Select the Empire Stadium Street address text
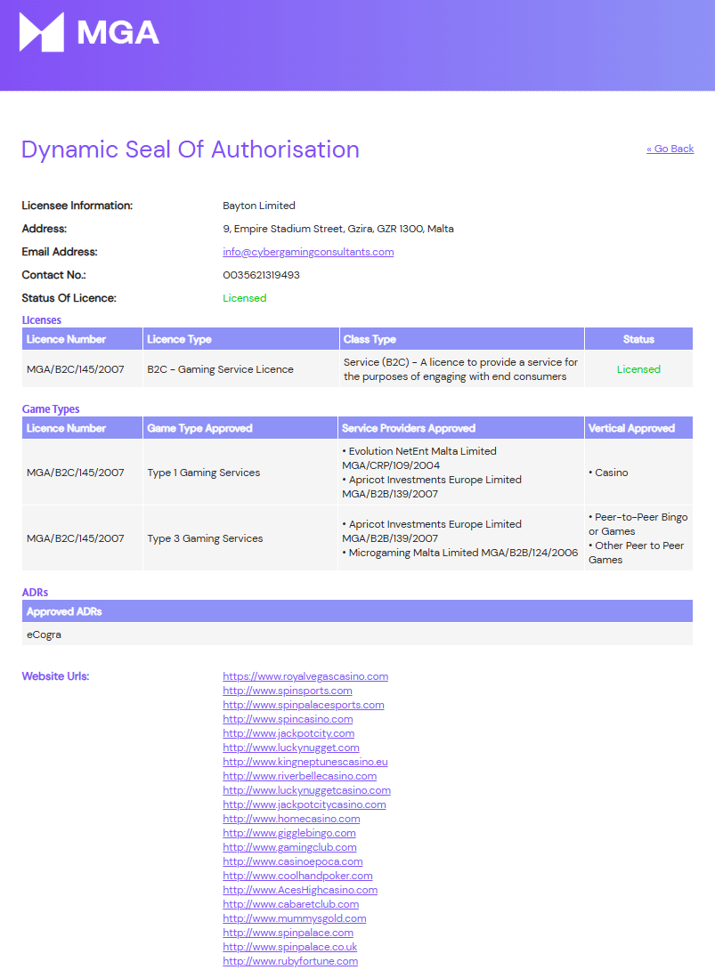The image size is (715, 978). pyautogui.click(x=338, y=229)
